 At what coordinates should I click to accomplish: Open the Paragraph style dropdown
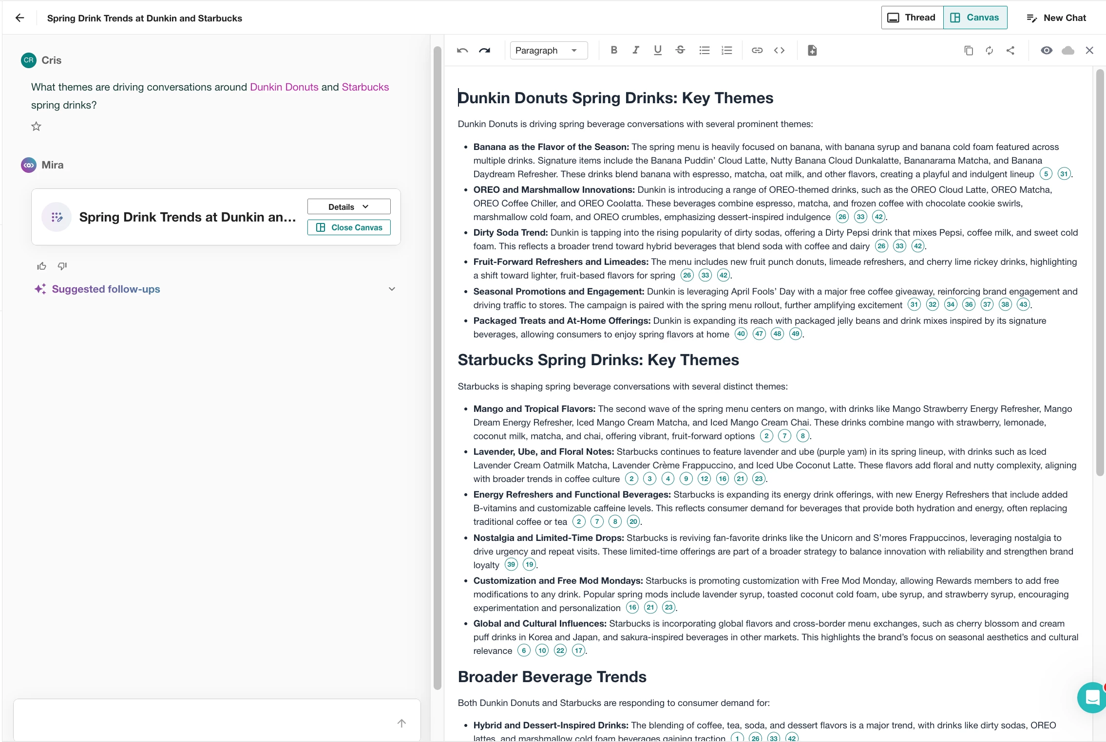click(548, 51)
